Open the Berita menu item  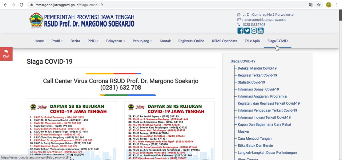75,41
